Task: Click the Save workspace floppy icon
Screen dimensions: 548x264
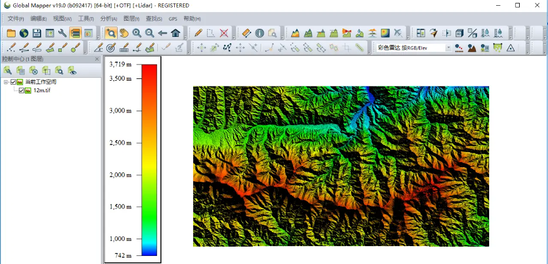Action: [36, 33]
